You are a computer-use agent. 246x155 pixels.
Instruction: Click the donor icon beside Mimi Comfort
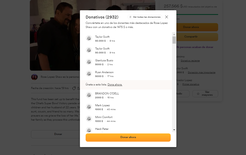click(x=89, y=119)
